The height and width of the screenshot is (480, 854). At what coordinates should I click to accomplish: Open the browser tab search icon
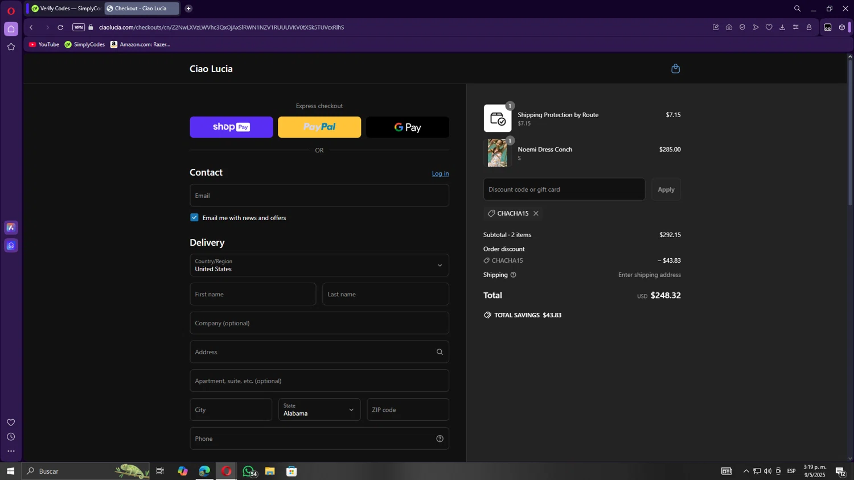(797, 9)
